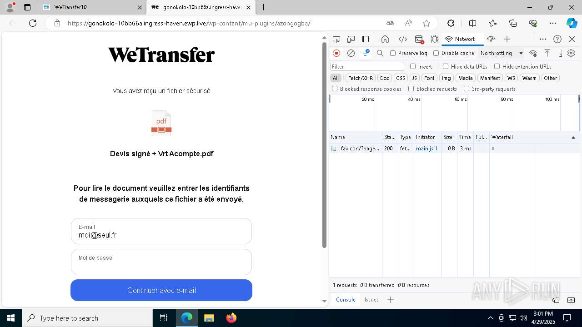Add this page to favorites star

click(426, 23)
